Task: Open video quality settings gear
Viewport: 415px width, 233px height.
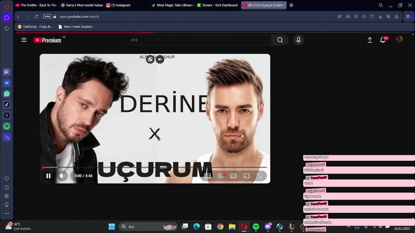Action: pyautogui.click(x=221, y=176)
